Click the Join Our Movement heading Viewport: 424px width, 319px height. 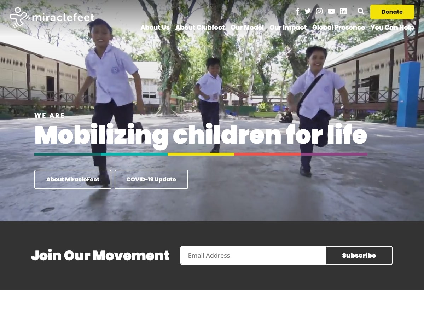[100, 255]
